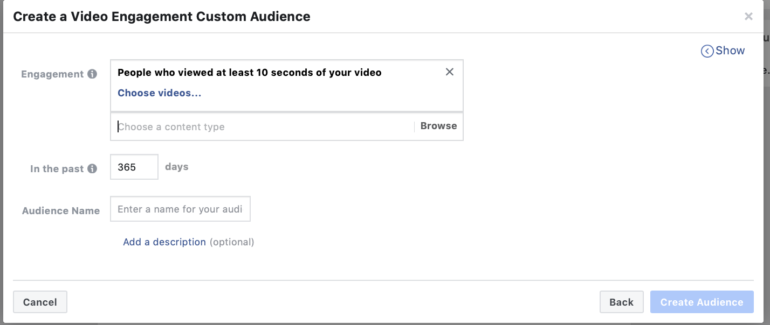Click the In the past label
The height and width of the screenshot is (325, 770).
[x=57, y=169]
